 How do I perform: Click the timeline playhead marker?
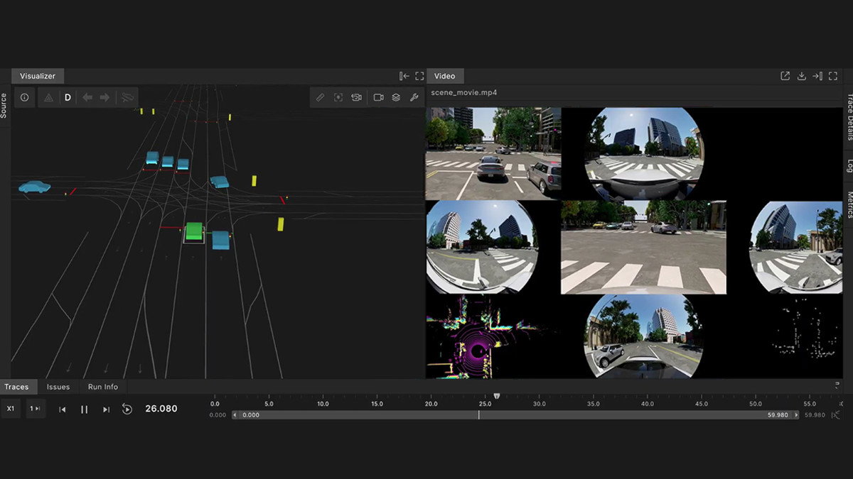pos(497,397)
